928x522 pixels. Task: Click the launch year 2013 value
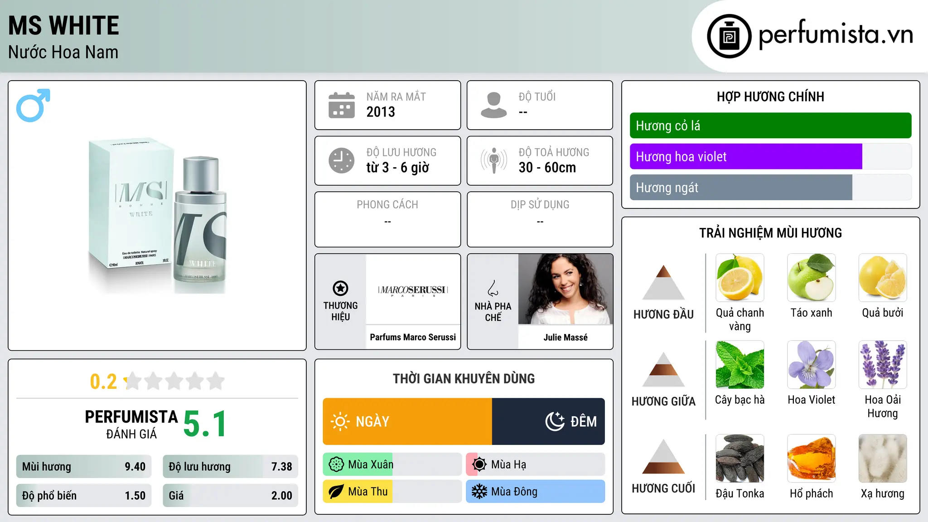(x=381, y=112)
